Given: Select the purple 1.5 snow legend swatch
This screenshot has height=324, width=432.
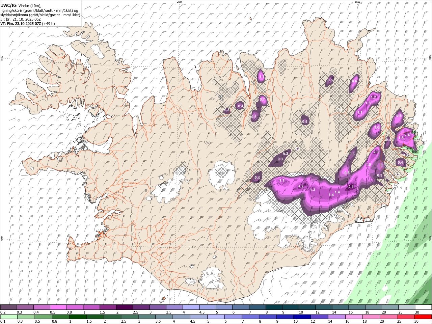Looking at the screenshot, I should coord(108,307).
